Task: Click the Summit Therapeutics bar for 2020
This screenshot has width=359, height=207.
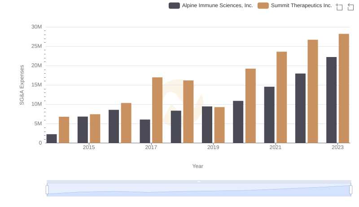Action: tap(250, 106)
